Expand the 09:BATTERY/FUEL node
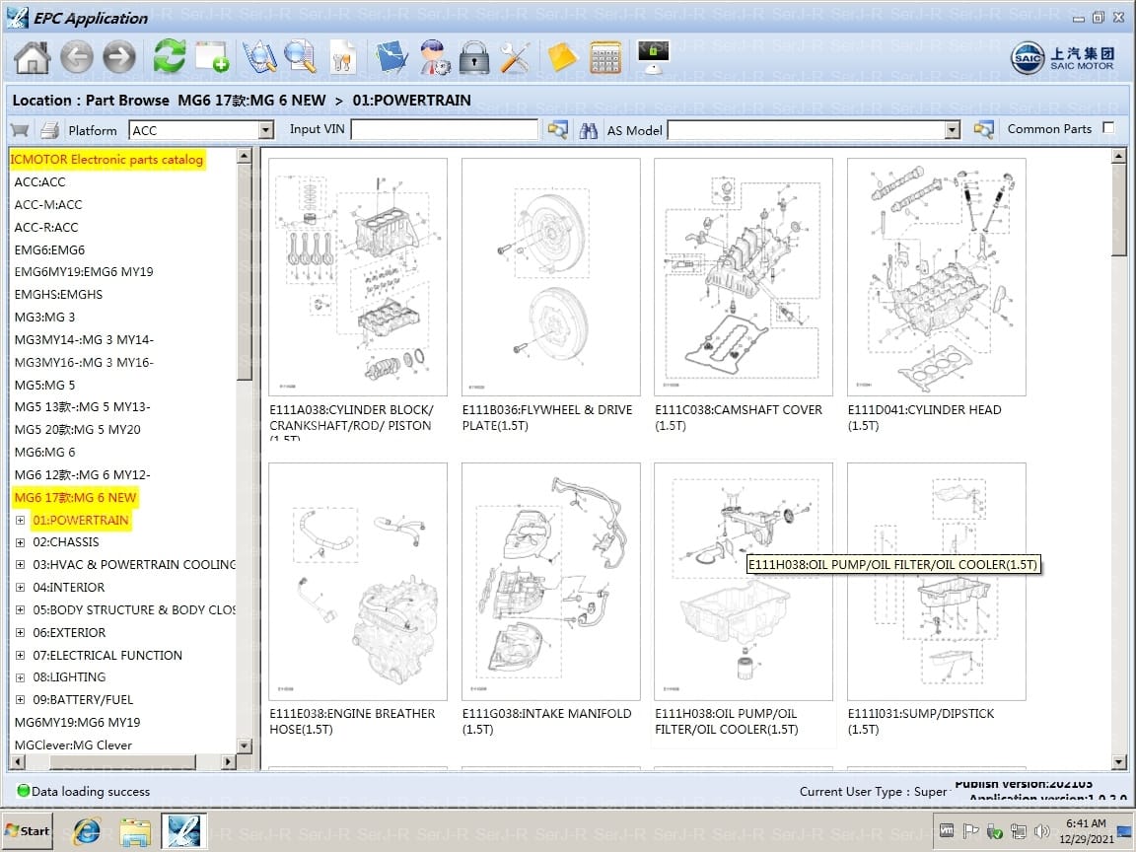The width and height of the screenshot is (1136, 852). point(21,700)
